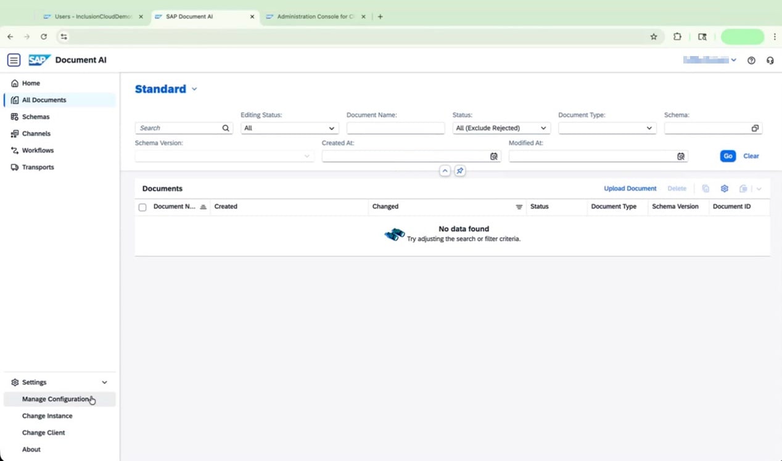Viewport: 782px width, 461px height.
Task: Click the SAP logo in header
Action: (x=39, y=60)
